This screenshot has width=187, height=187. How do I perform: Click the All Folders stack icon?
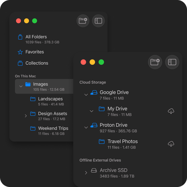(x=20, y=37)
